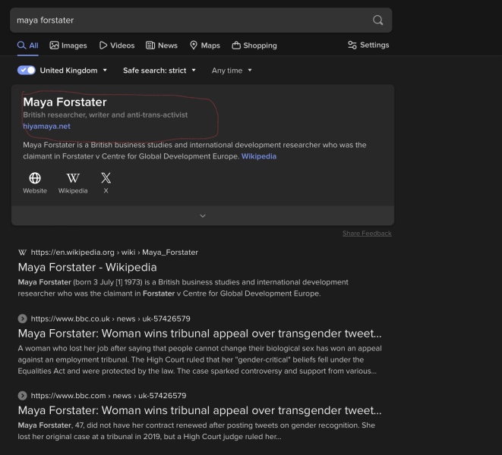Image resolution: width=502 pixels, height=455 pixels.
Task: Click into the search input field
Action: (x=190, y=20)
